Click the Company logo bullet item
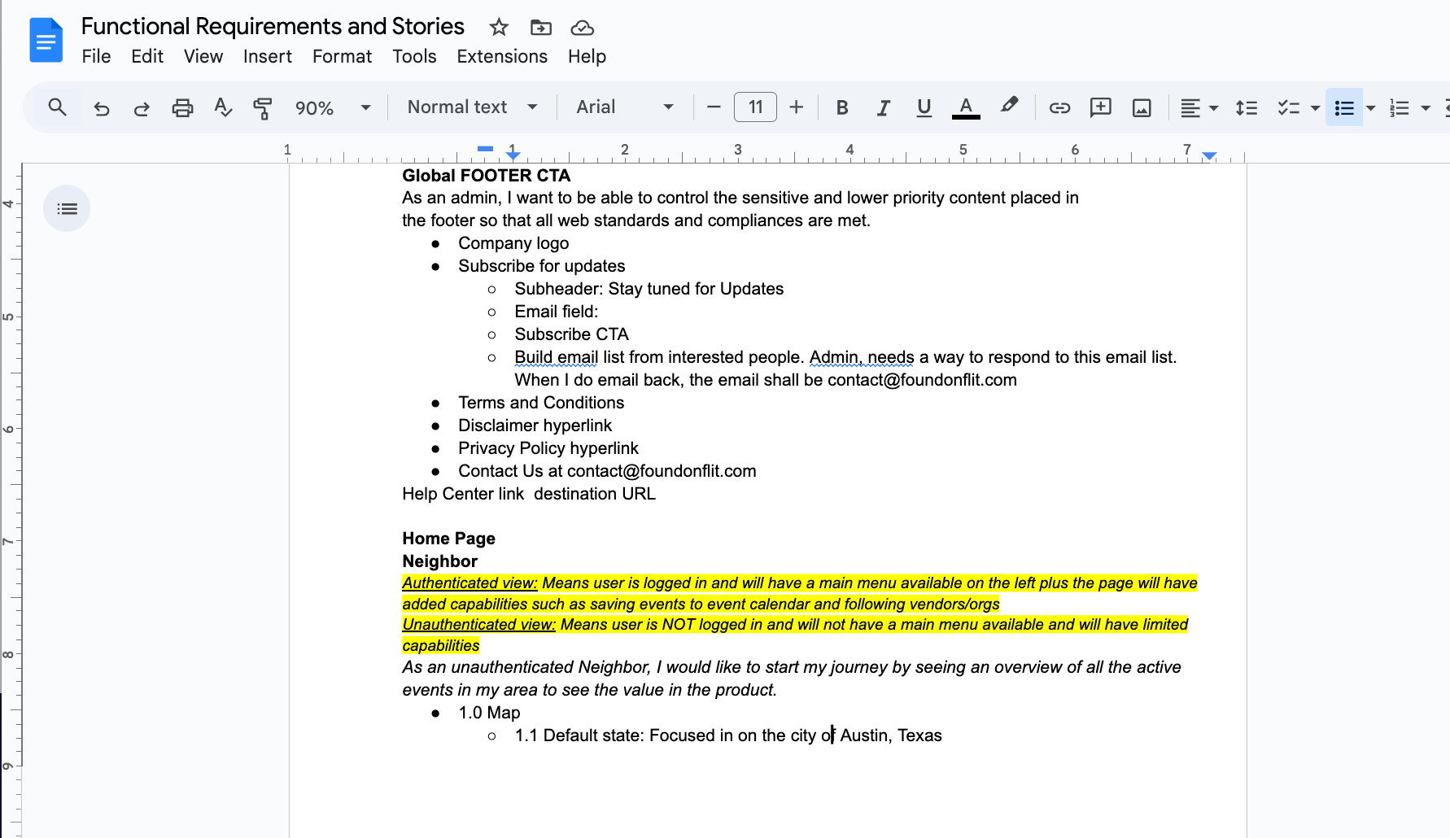Screen dimensions: 1450x838 coord(513,243)
